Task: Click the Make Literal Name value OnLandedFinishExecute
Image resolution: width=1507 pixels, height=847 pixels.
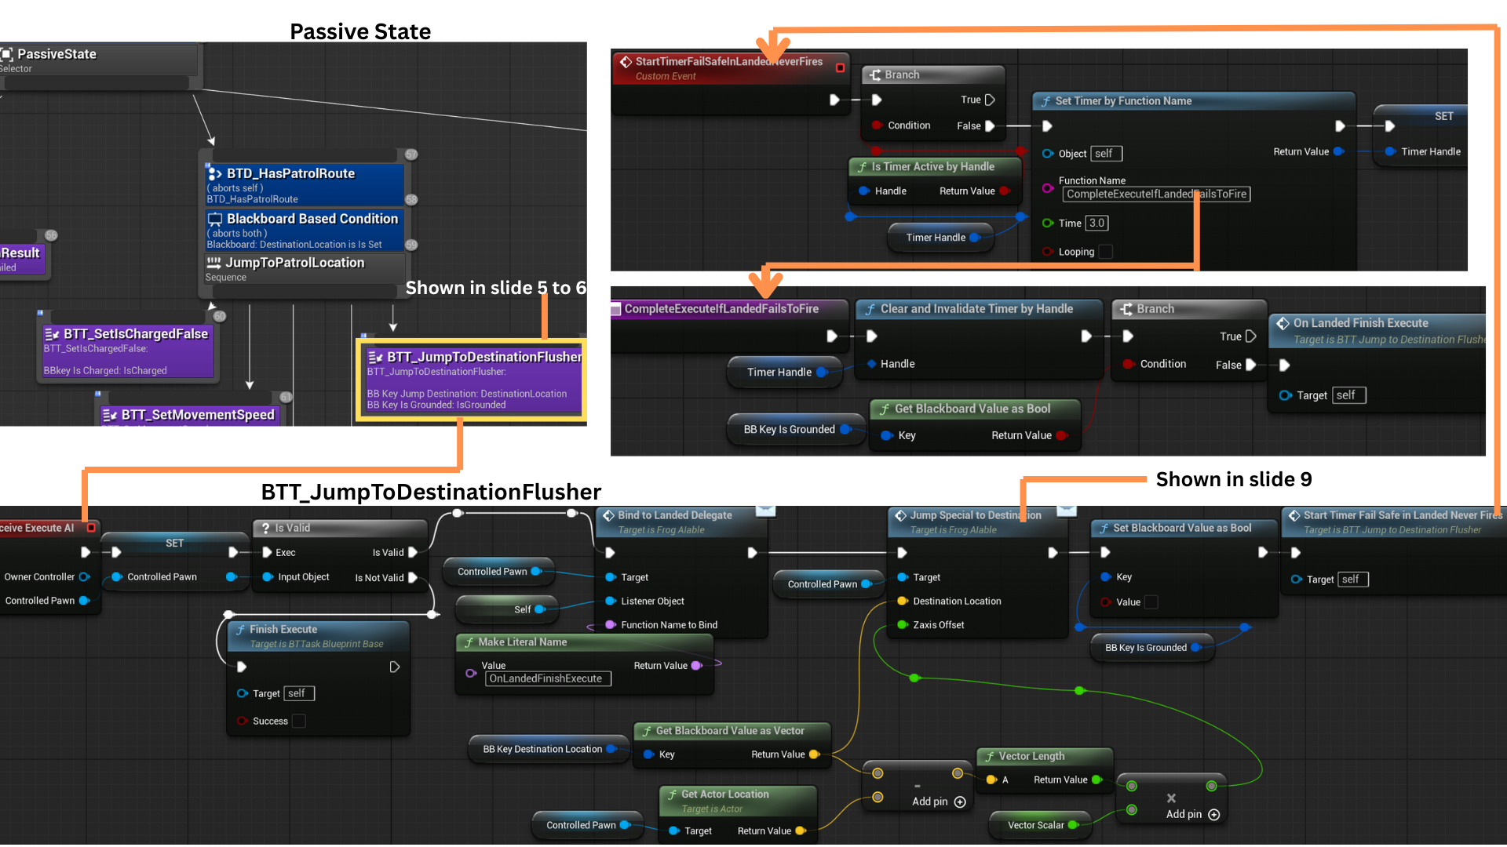Action: click(x=547, y=678)
